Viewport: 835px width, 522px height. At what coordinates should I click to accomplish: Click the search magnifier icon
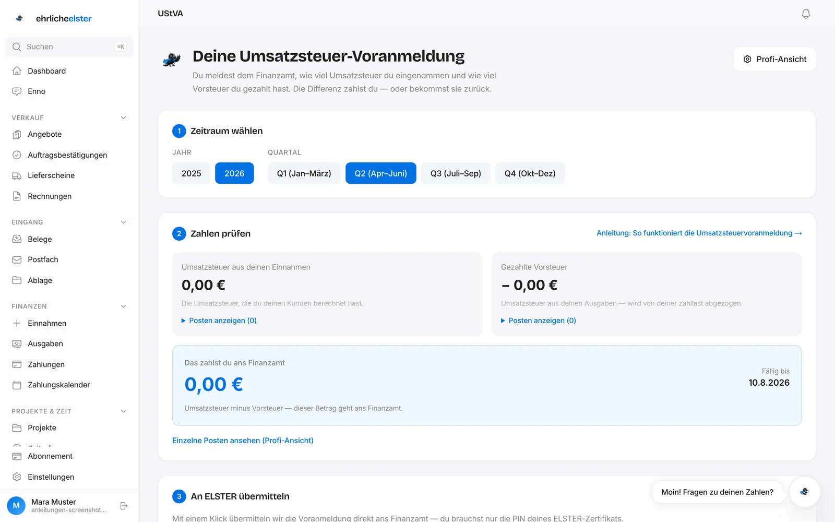[17, 47]
